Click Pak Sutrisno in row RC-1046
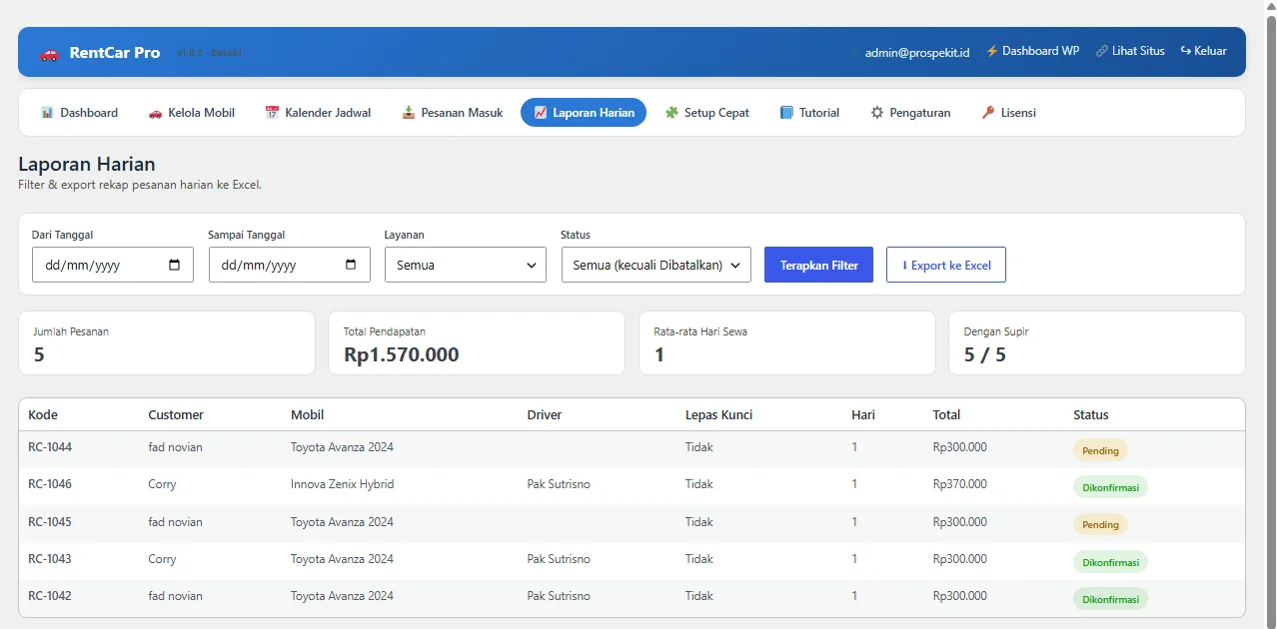The height and width of the screenshot is (629, 1277). (x=559, y=484)
